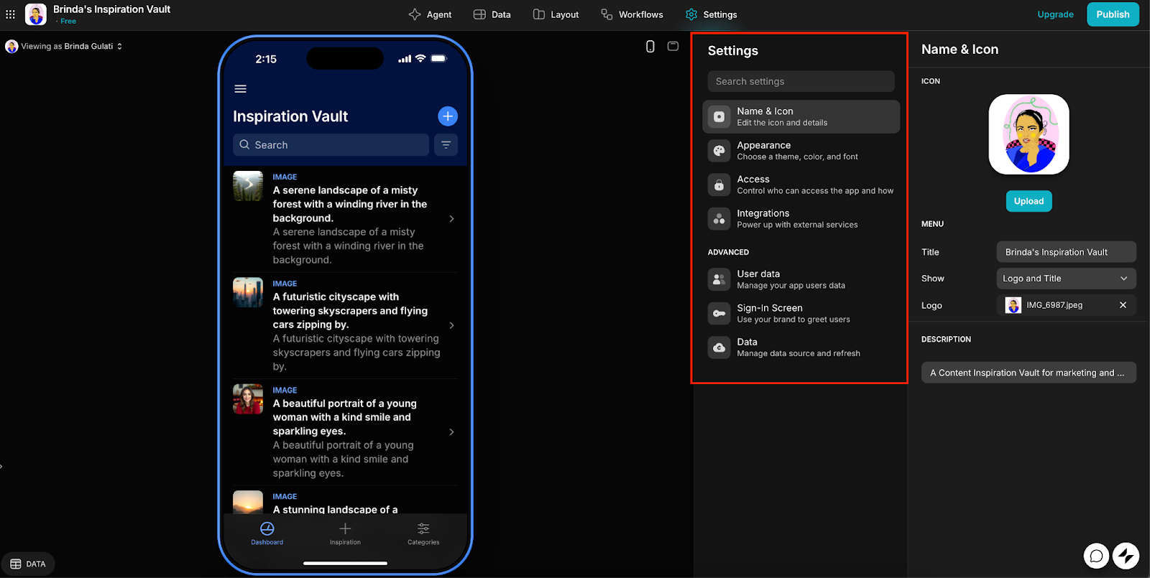The height and width of the screenshot is (578, 1150).
Task: Expand the Show Logo and Title dropdown
Action: pos(1066,279)
